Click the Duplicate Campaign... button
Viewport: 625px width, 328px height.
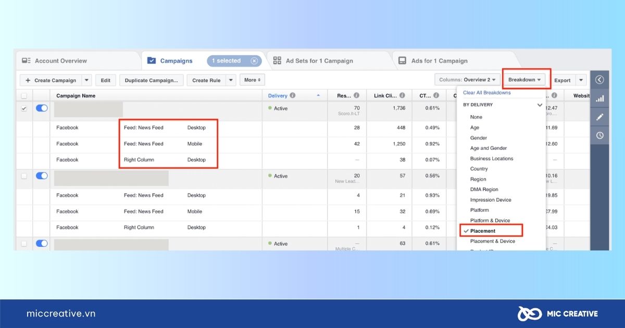152,80
